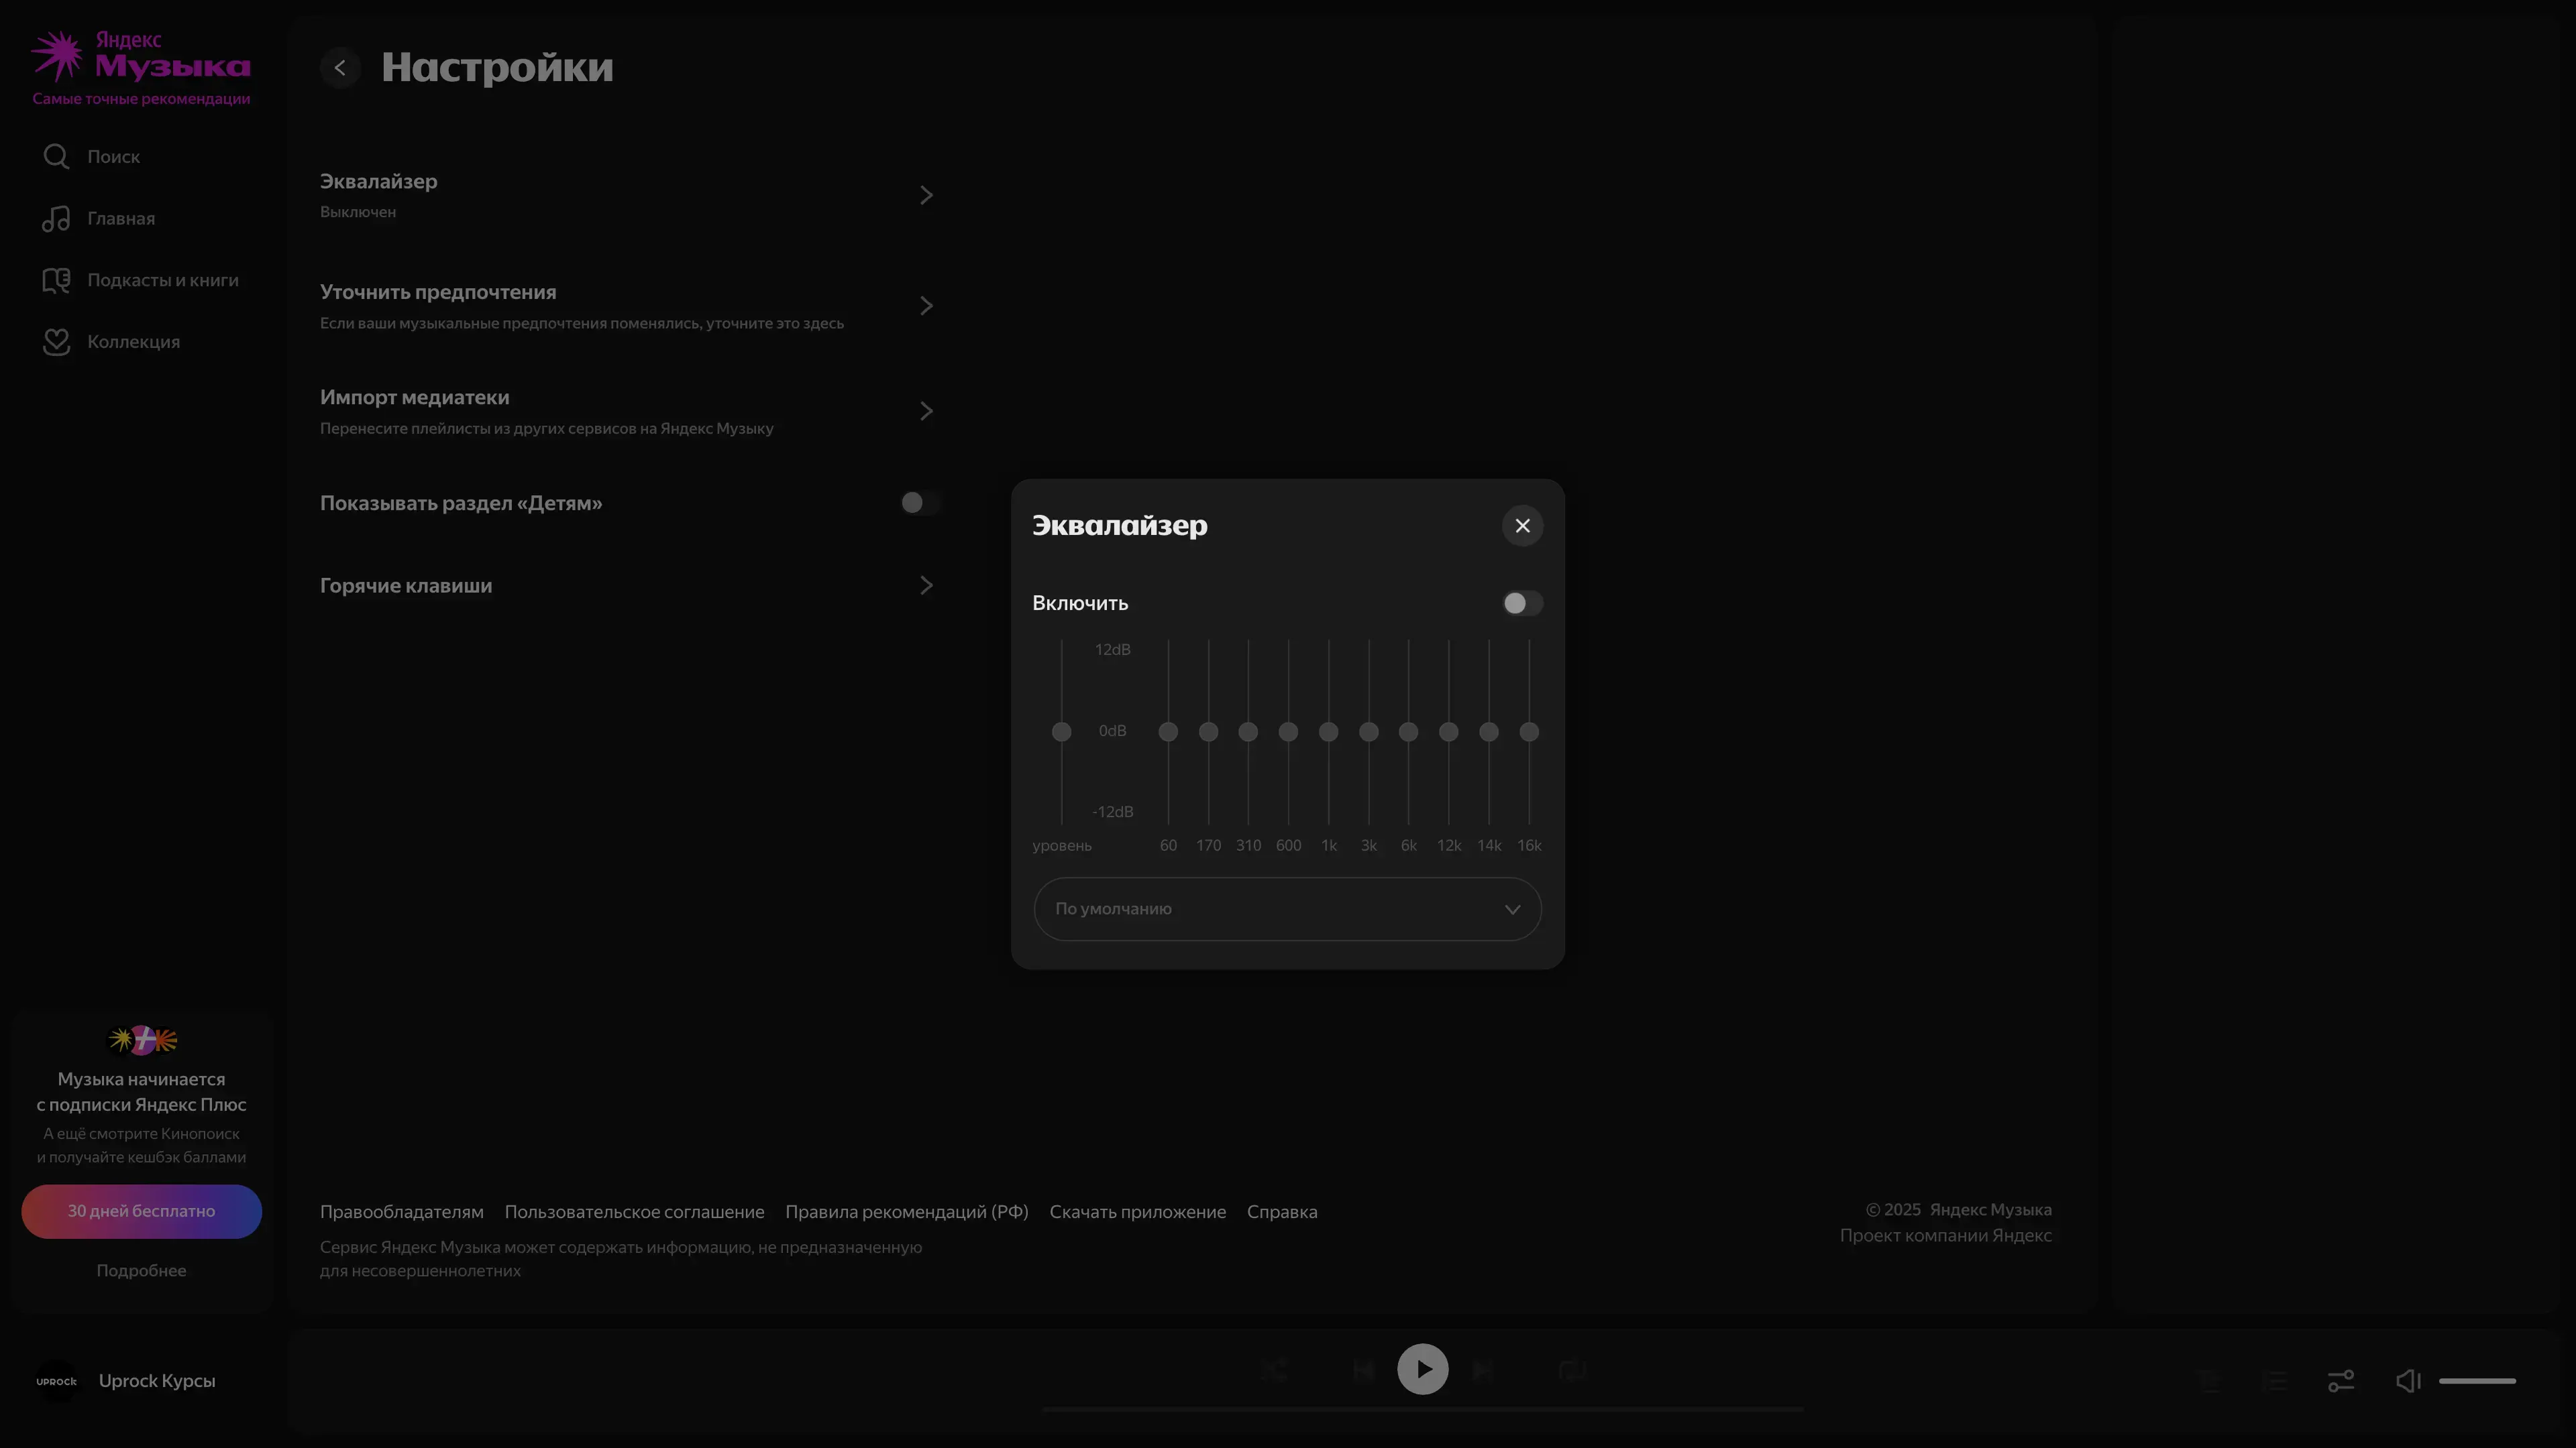The height and width of the screenshot is (1448, 2576).
Task: Go back with arrow next to Настройки
Action: 340,68
